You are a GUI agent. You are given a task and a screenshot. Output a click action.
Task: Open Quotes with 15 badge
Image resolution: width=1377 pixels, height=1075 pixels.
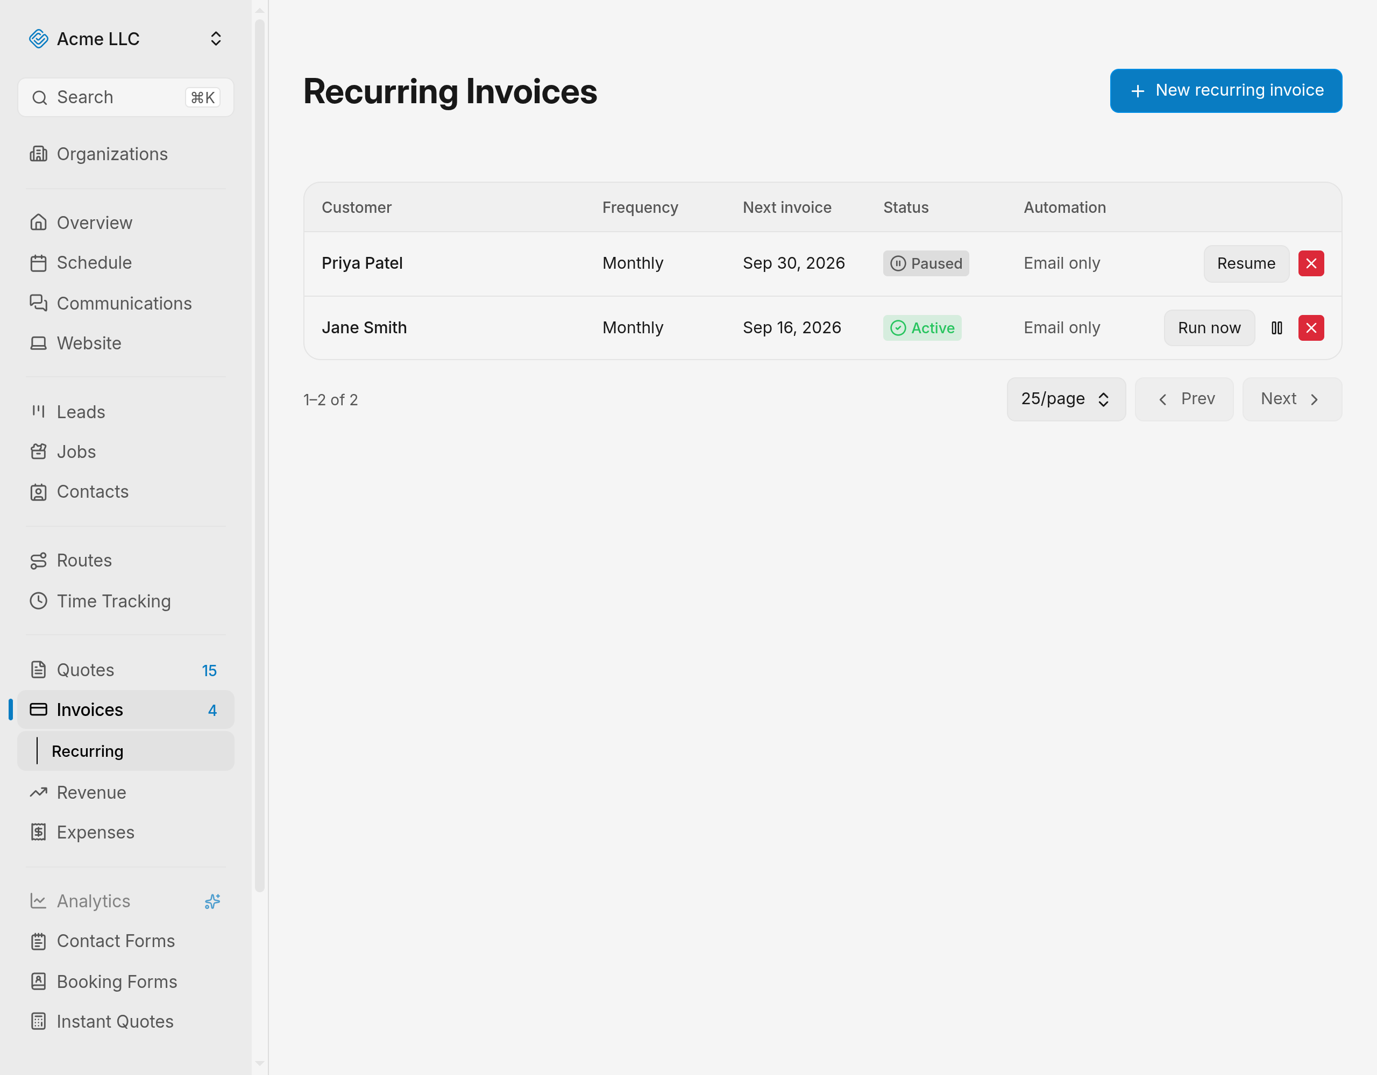click(x=125, y=670)
